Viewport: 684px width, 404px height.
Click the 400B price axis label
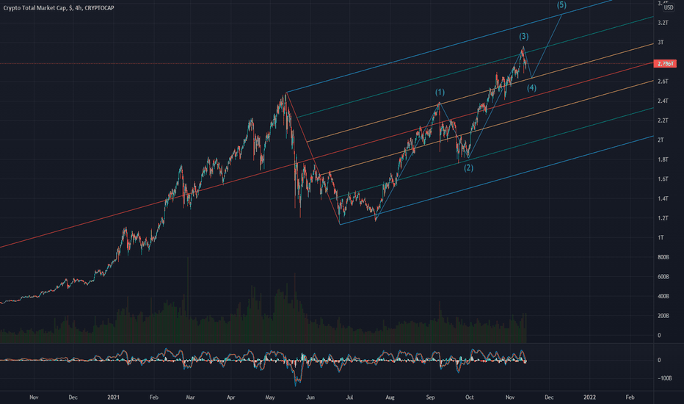click(x=663, y=296)
